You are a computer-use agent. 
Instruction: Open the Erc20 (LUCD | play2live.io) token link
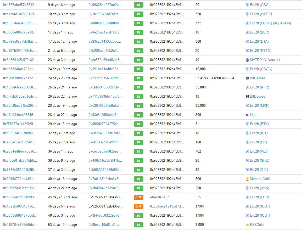[270, 23]
